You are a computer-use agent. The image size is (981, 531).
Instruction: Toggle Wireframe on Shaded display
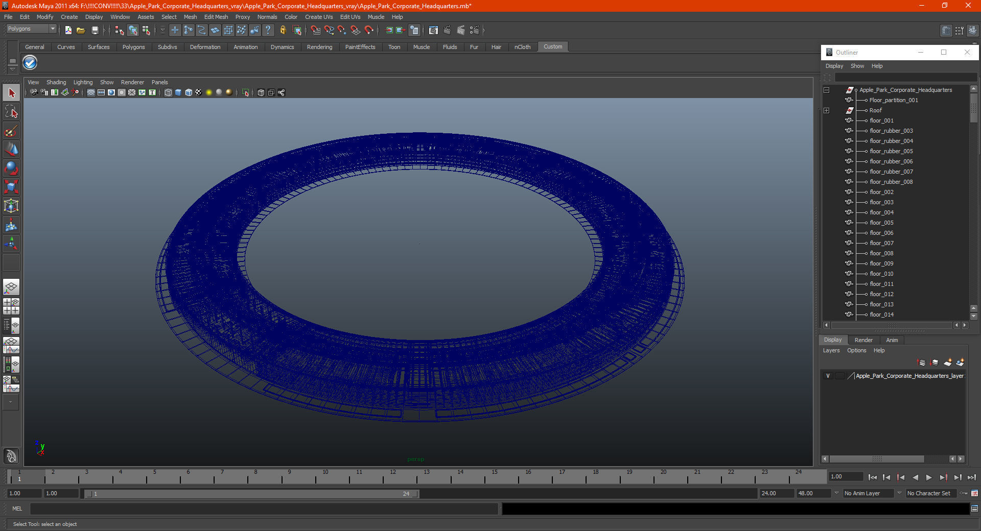point(189,92)
